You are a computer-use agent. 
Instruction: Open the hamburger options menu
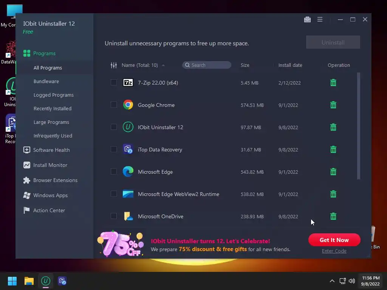point(320,19)
